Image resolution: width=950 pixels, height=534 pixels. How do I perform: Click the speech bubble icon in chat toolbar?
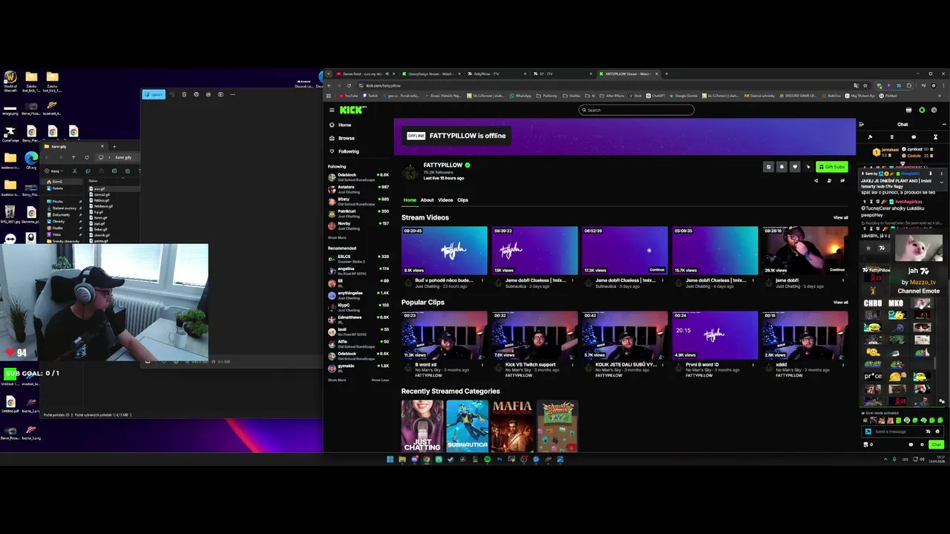coord(914,136)
